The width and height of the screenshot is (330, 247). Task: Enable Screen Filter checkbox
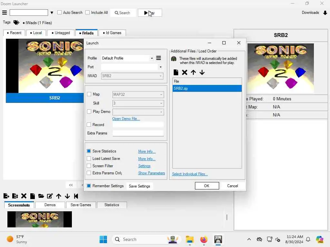pos(89,166)
